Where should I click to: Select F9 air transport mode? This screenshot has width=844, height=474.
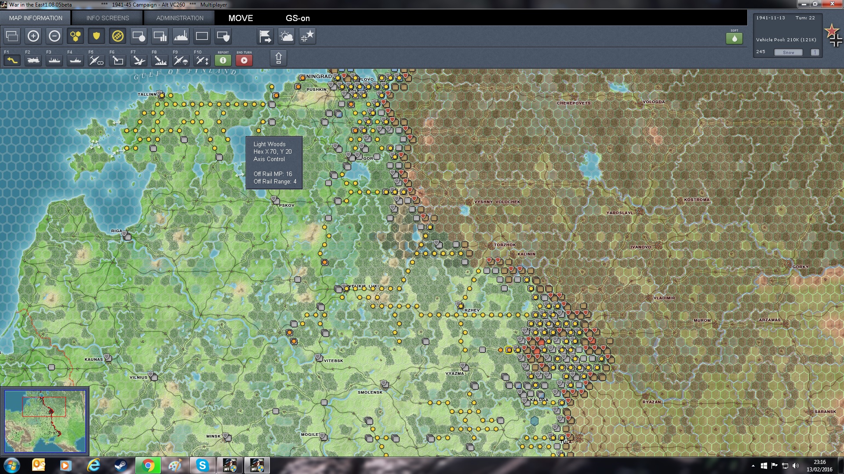[x=181, y=60]
